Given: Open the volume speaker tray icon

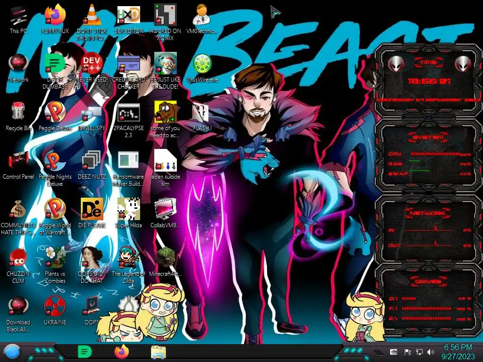Looking at the screenshot, I should click(431, 352).
